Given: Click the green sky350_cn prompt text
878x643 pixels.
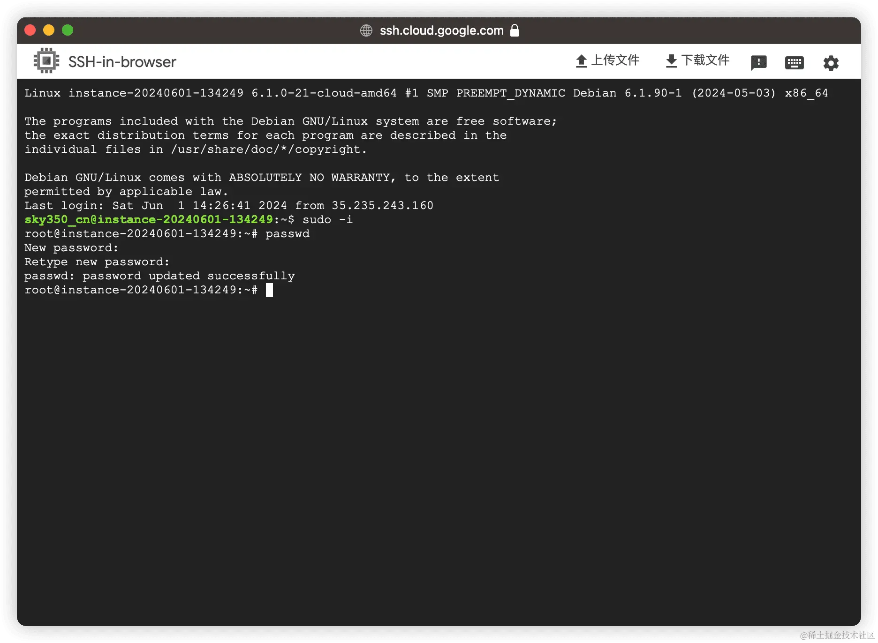Looking at the screenshot, I should [x=149, y=219].
